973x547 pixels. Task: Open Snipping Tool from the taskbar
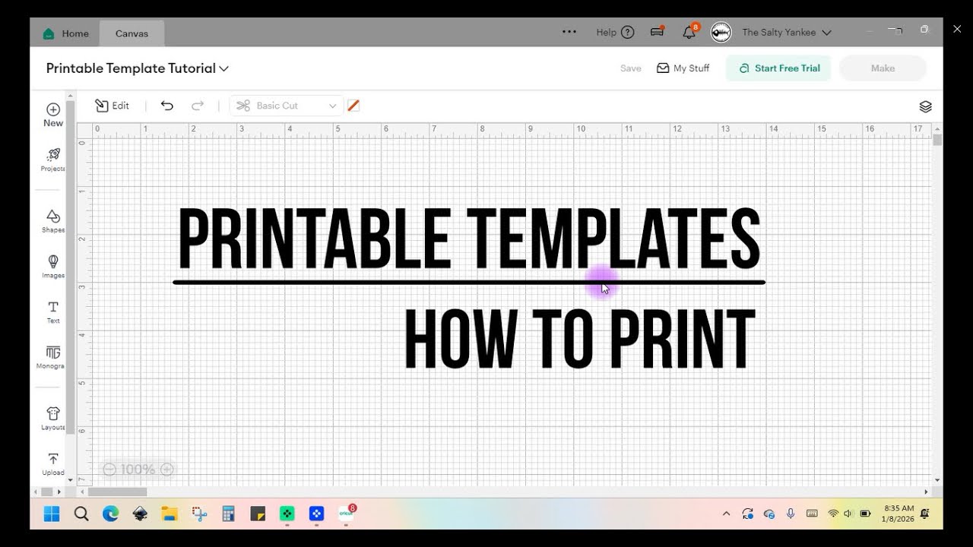pyautogui.click(x=199, y=514)
